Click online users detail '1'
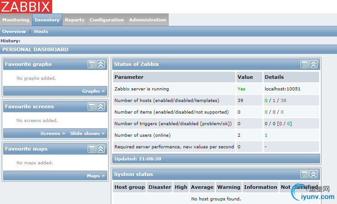 pyautogui.click(x=266, y=135)
